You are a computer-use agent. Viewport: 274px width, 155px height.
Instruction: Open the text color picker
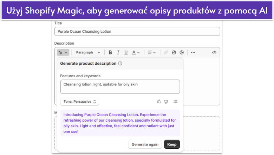[x=136, y=52]
